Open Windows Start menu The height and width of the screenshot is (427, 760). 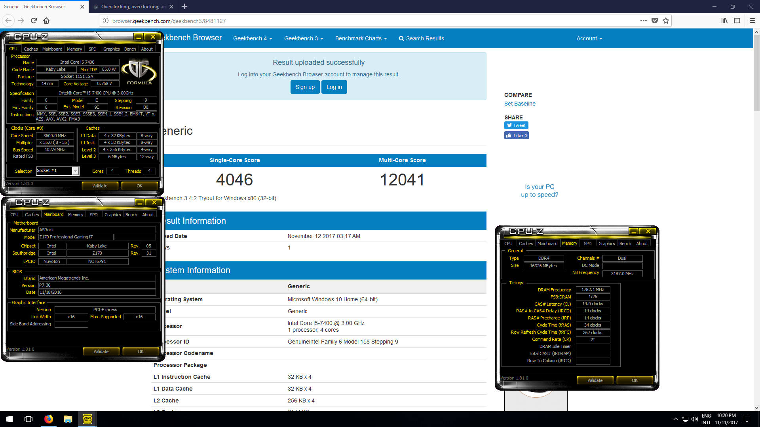pos(9,419)
